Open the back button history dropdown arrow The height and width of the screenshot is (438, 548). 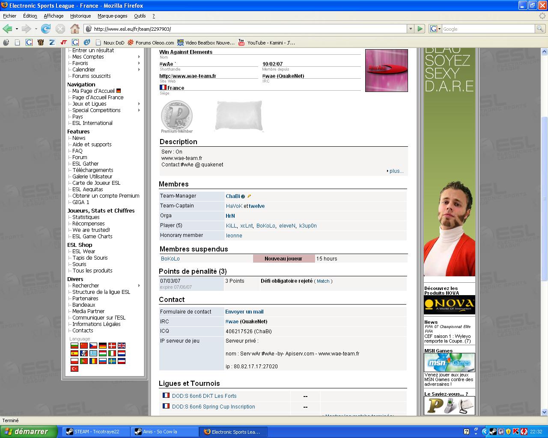point(17,29)
